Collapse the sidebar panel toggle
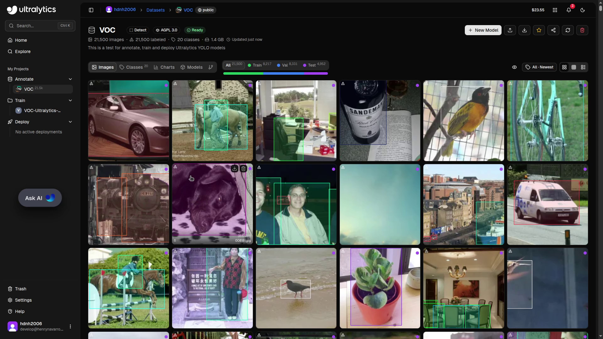Screen dimensions: 603x339 tap(91, 10)
